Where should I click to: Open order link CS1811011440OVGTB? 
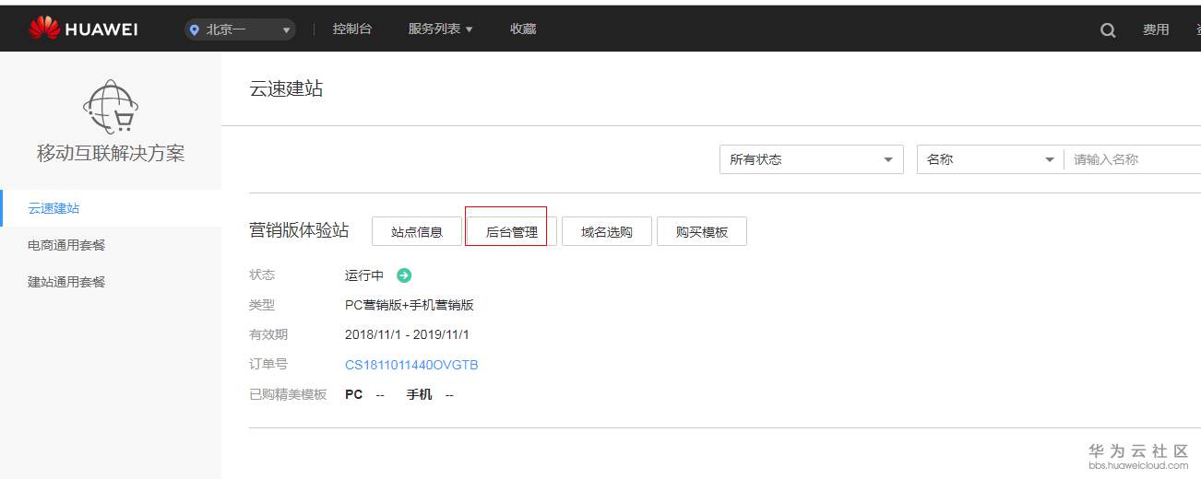411,365
